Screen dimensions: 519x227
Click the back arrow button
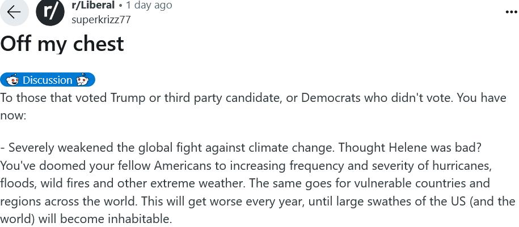14,11
